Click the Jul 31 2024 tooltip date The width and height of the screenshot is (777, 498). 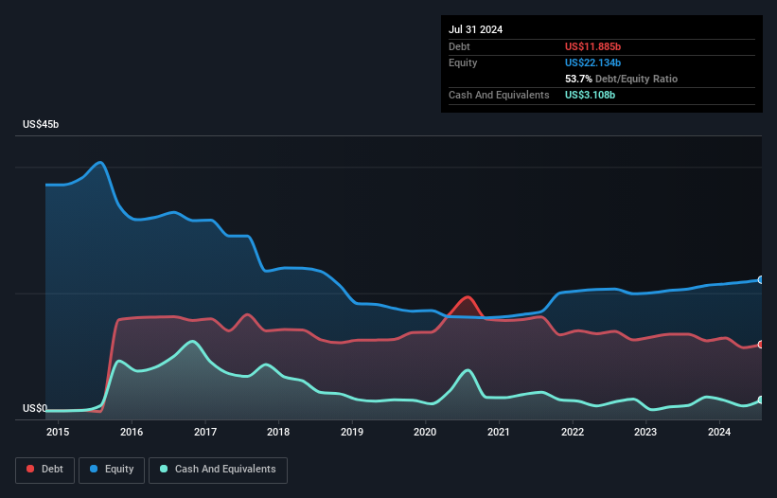(x=476, y=29)
